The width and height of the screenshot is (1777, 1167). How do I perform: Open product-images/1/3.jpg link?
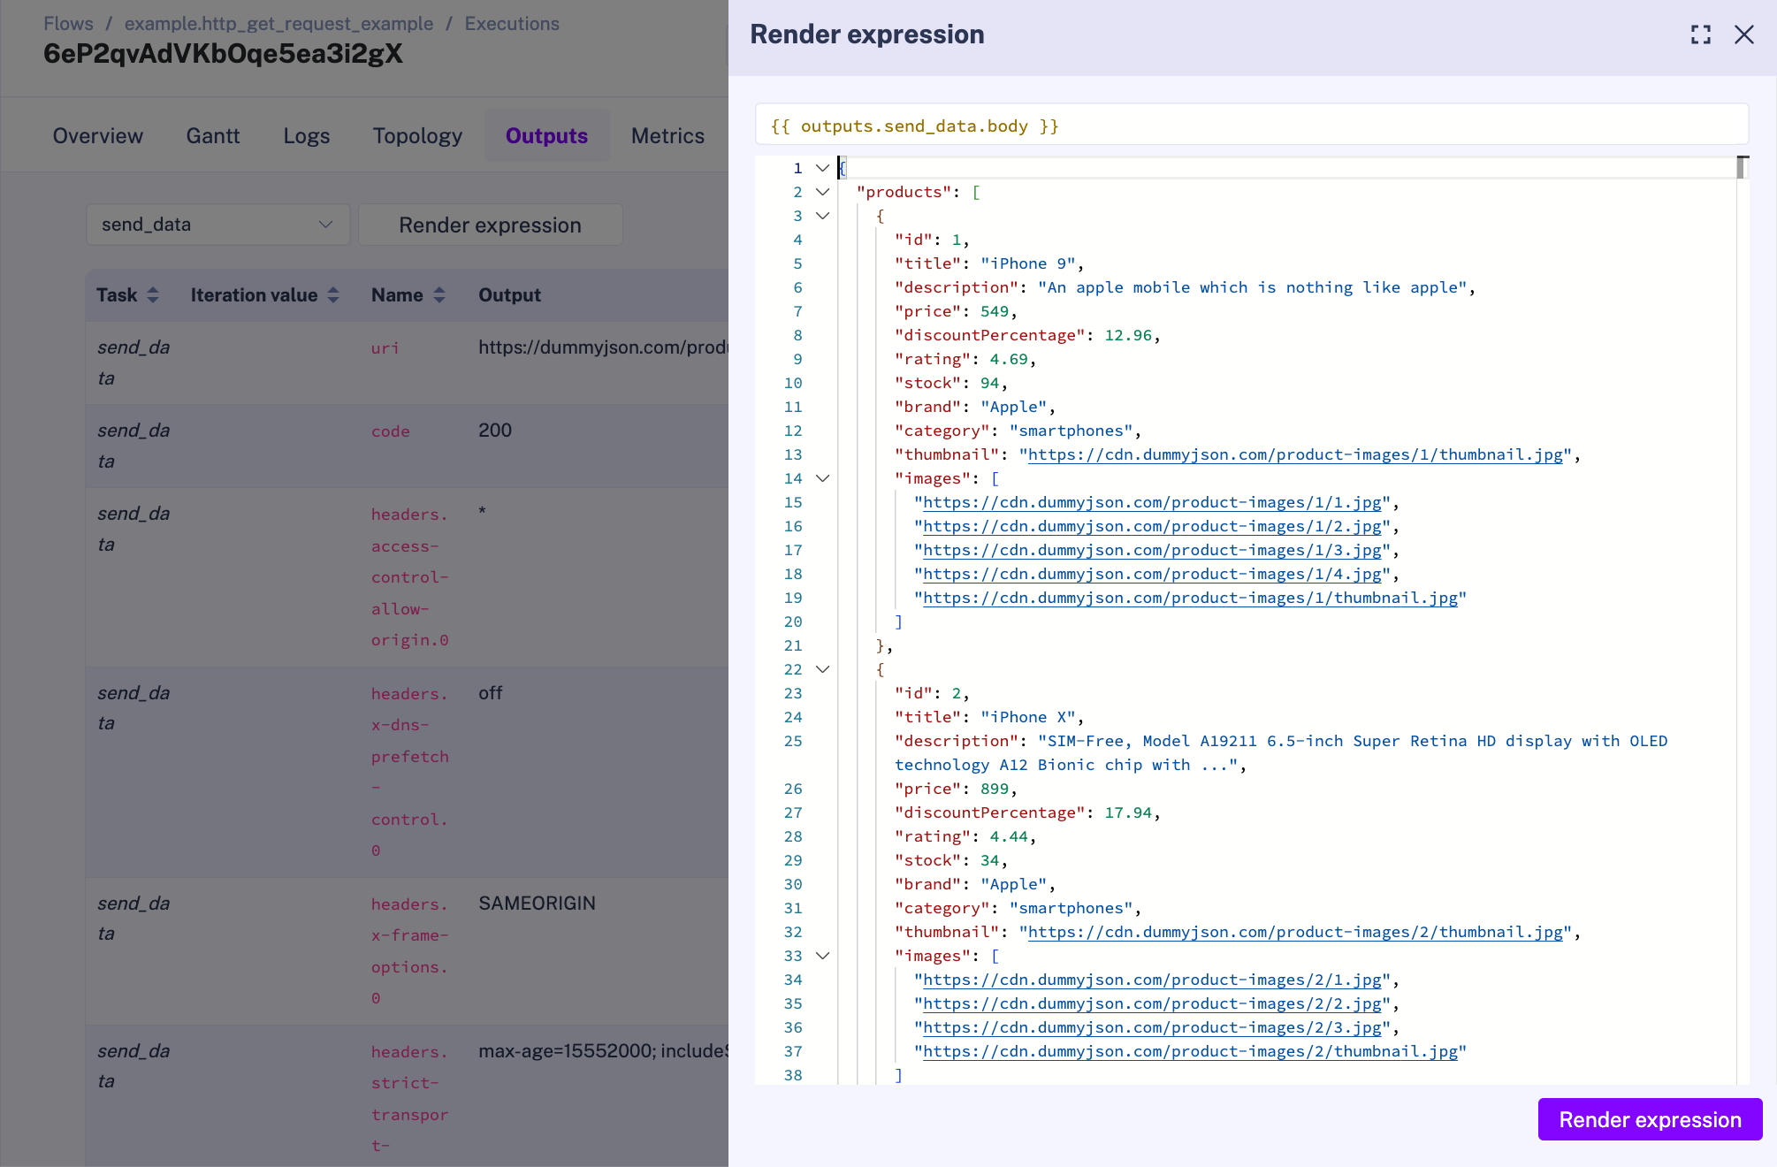pos(1152,550)
